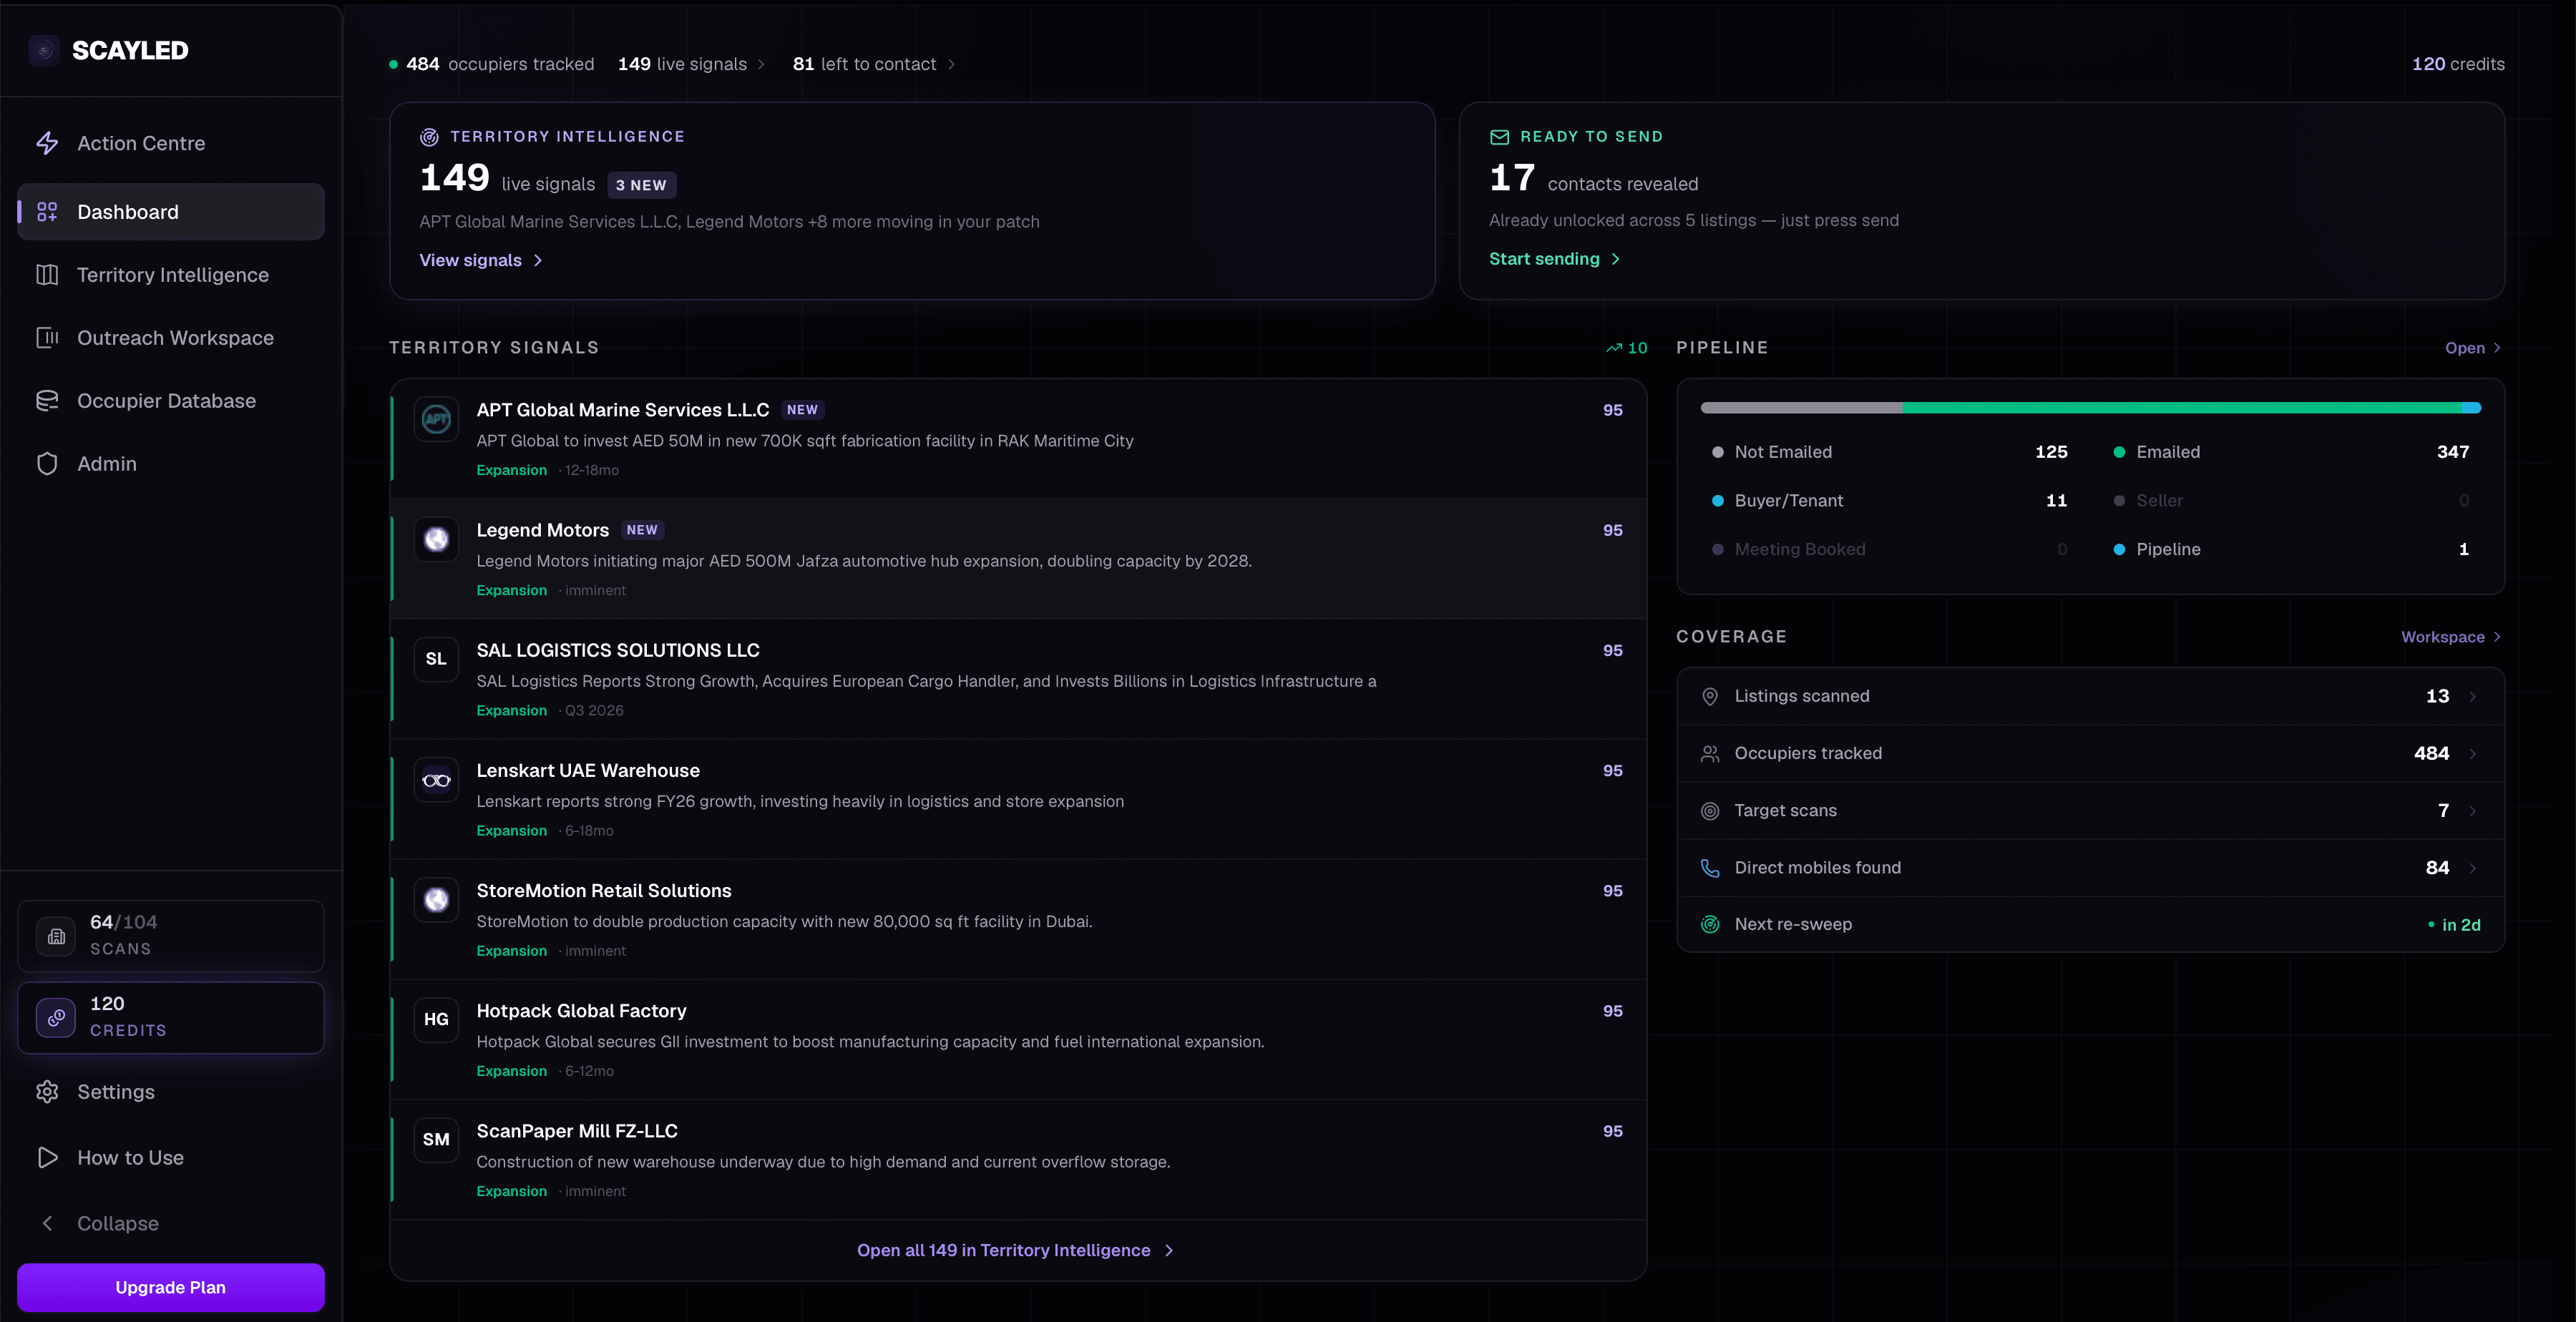Click the Ready to Send envelope icon
The width and height of the screenshot is (2576, 1322).
click(1499, 137)
